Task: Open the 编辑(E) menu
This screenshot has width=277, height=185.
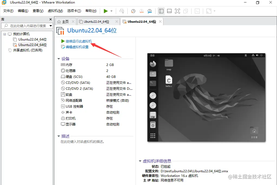Action: click(x=23, y=11)
